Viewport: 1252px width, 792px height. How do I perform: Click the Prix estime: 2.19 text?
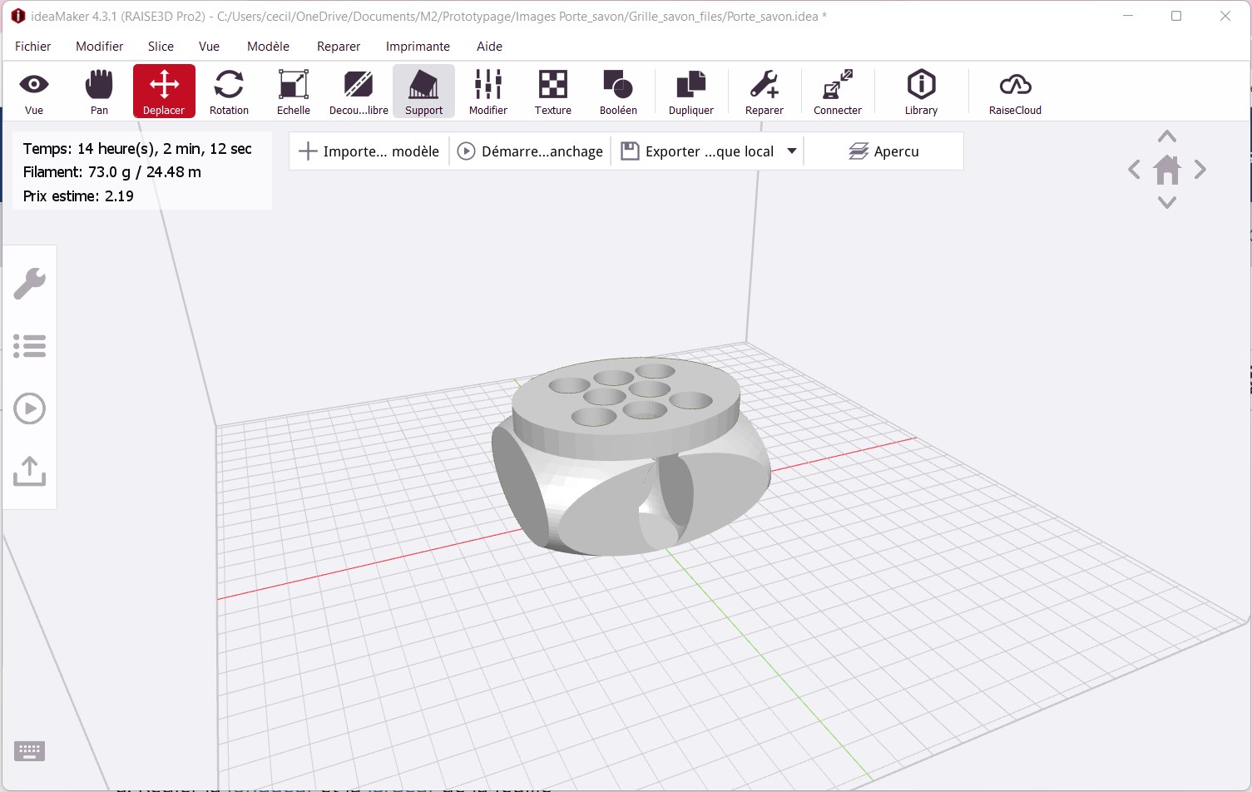(x=78, y=196)
